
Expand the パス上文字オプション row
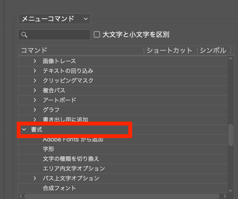(x=35, y=178)
